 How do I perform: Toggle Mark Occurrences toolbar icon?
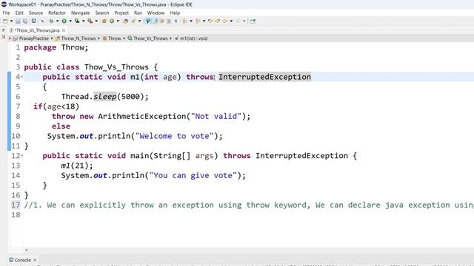click(x=156, y=21)
